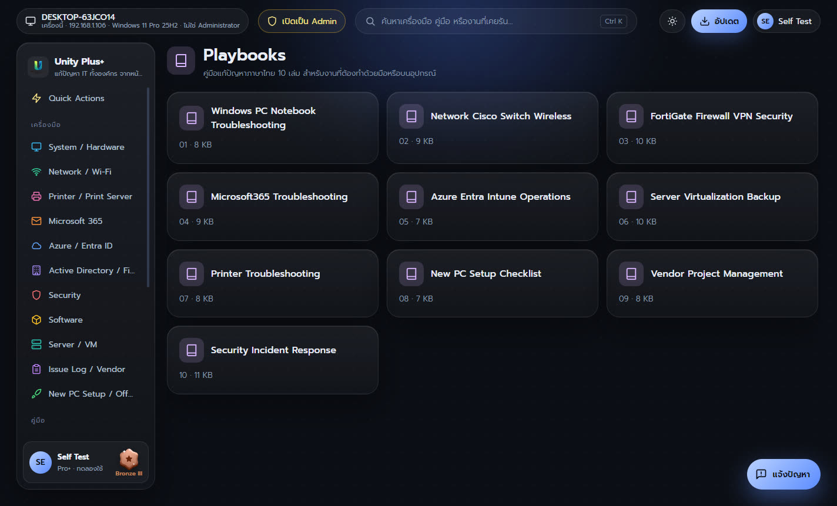Click the Bronze III rank badge
This screenshot has width=837, height=506.
pos(129,463)
